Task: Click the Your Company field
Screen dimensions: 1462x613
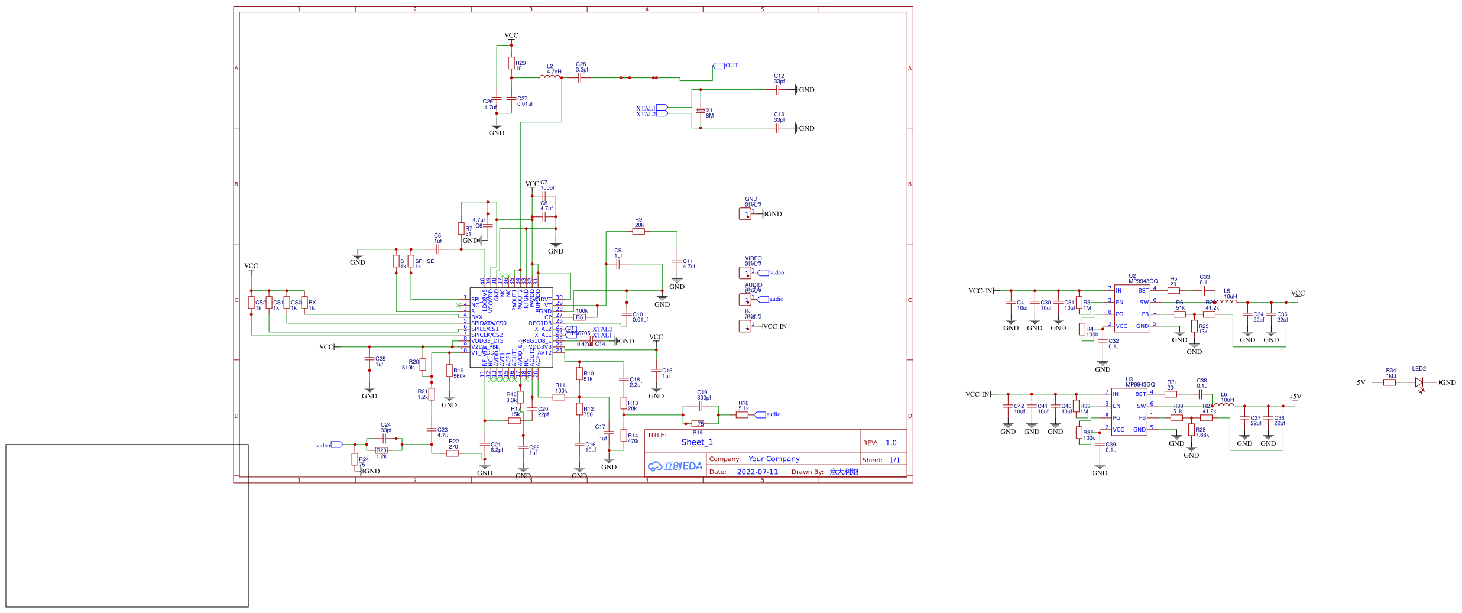Action: click(x=774, y=459)
